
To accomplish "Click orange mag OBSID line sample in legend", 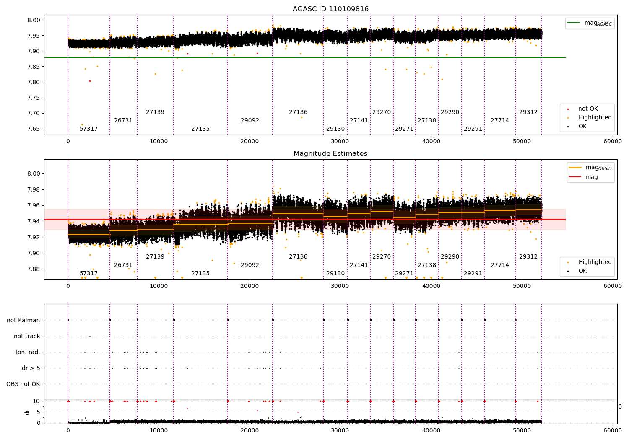I will coord(575,167).
